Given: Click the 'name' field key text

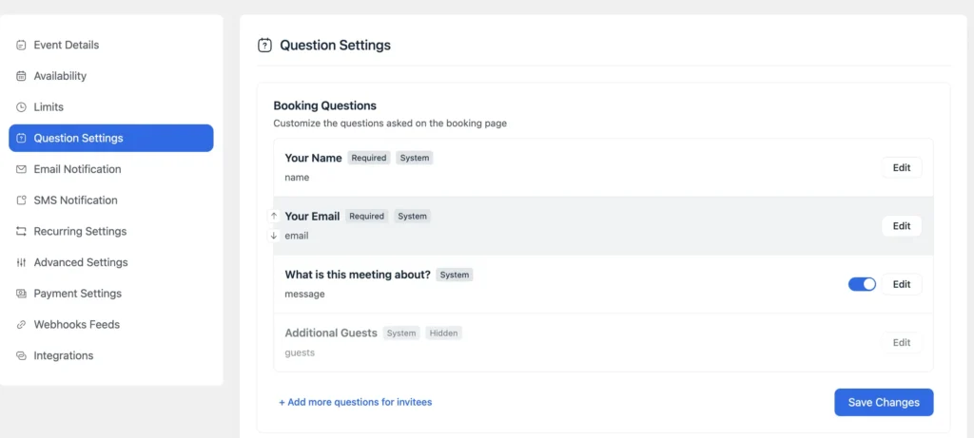Looking at the screenshot, I should (x=297, y=178).
